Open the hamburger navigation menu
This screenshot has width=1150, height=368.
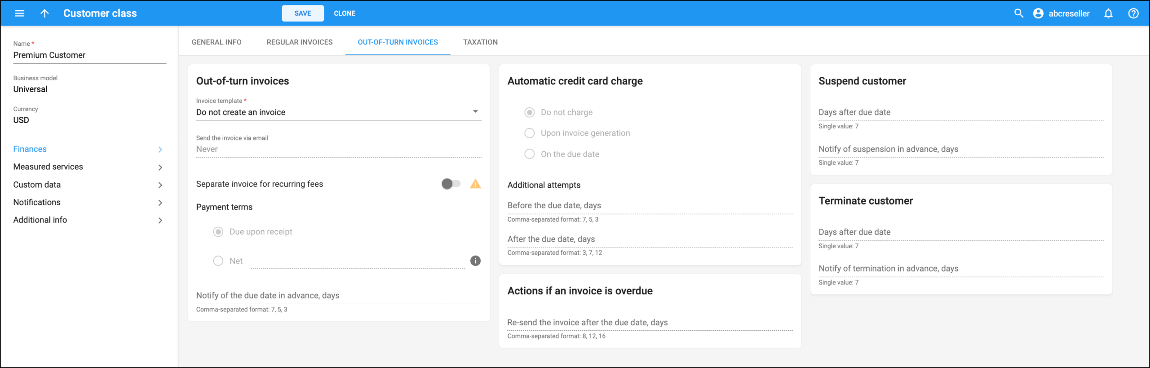(19, 13)
